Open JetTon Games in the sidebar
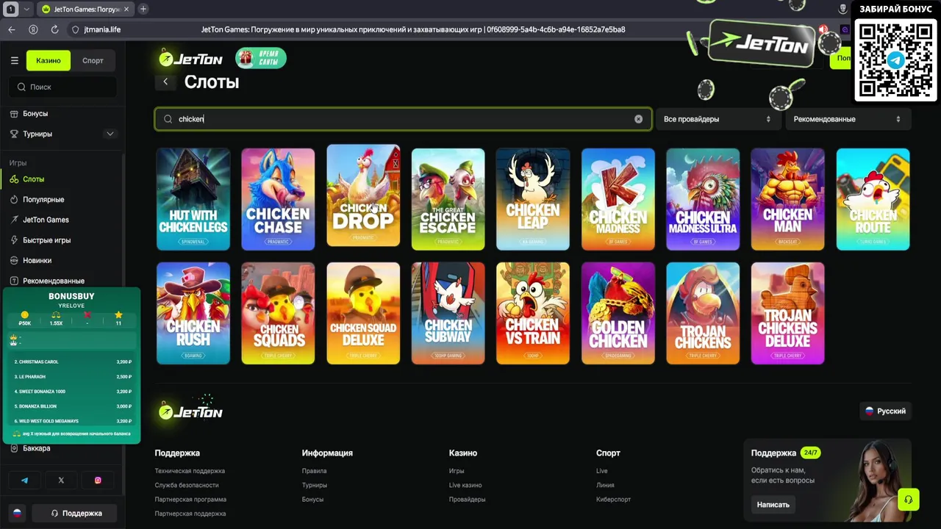 coord(46,220)
